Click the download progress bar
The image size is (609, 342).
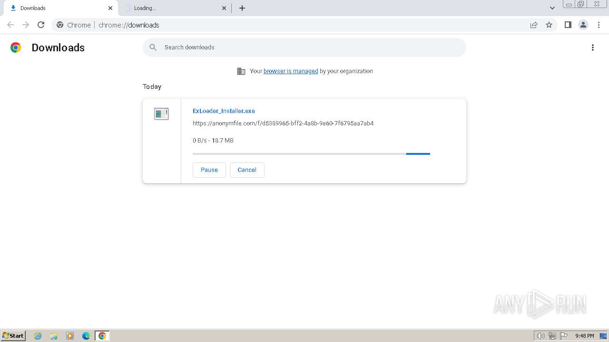(311, 154)
